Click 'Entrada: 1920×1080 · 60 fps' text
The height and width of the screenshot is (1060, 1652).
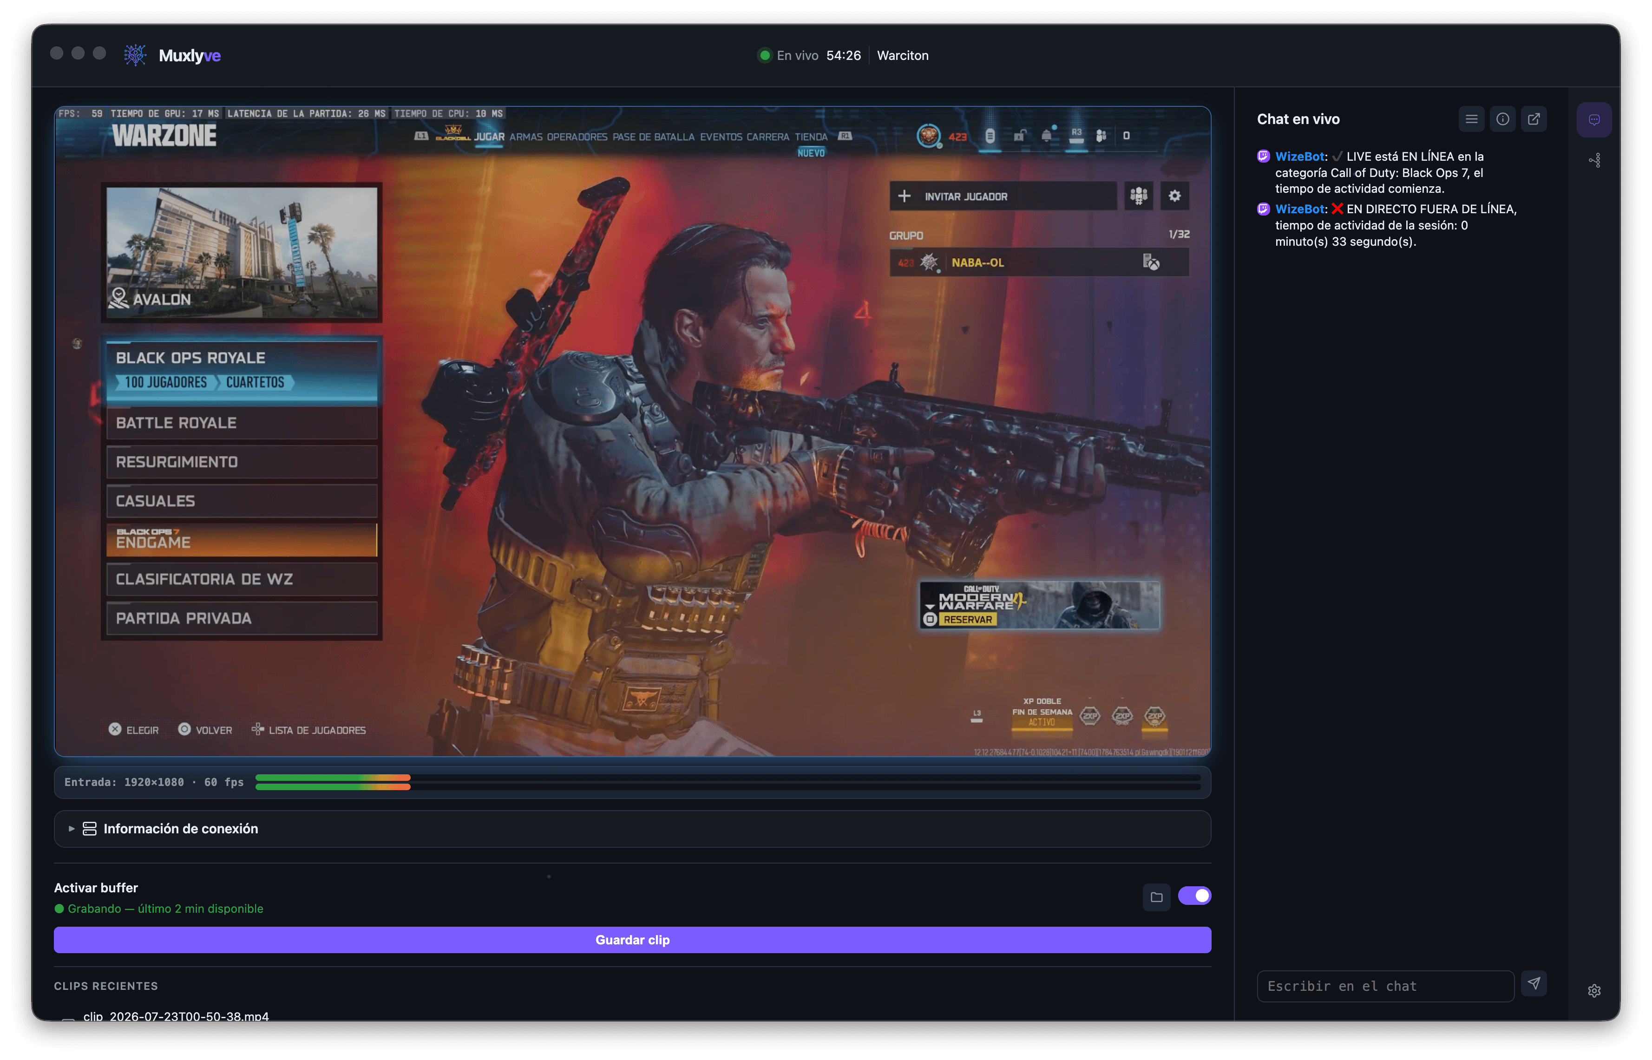tap(153, 782)
